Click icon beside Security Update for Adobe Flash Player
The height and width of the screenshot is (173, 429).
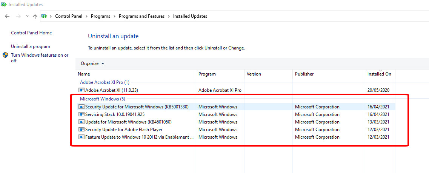click(81, 129)
